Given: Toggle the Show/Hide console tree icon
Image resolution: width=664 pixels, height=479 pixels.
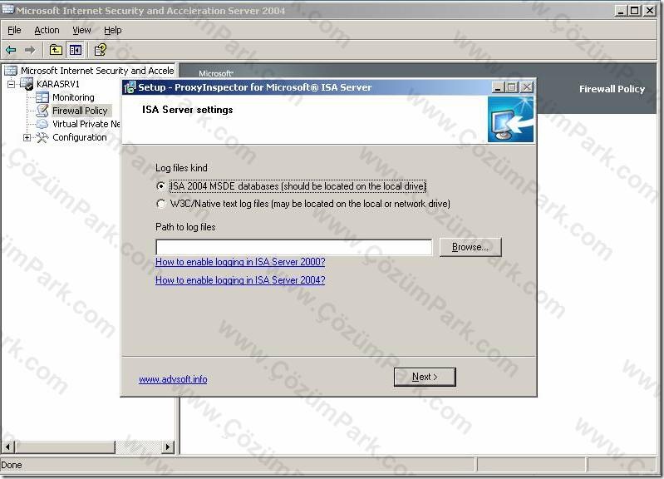Looking at the screenshot, I should point(76,51).
